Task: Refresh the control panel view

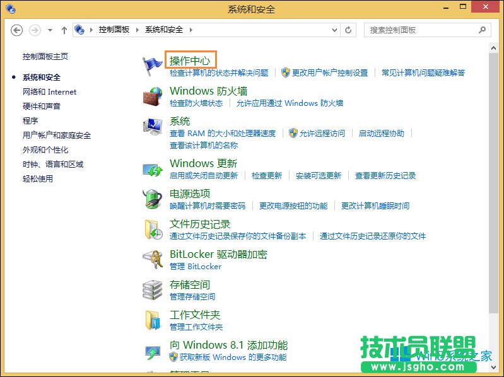Action: click(348, 30)
